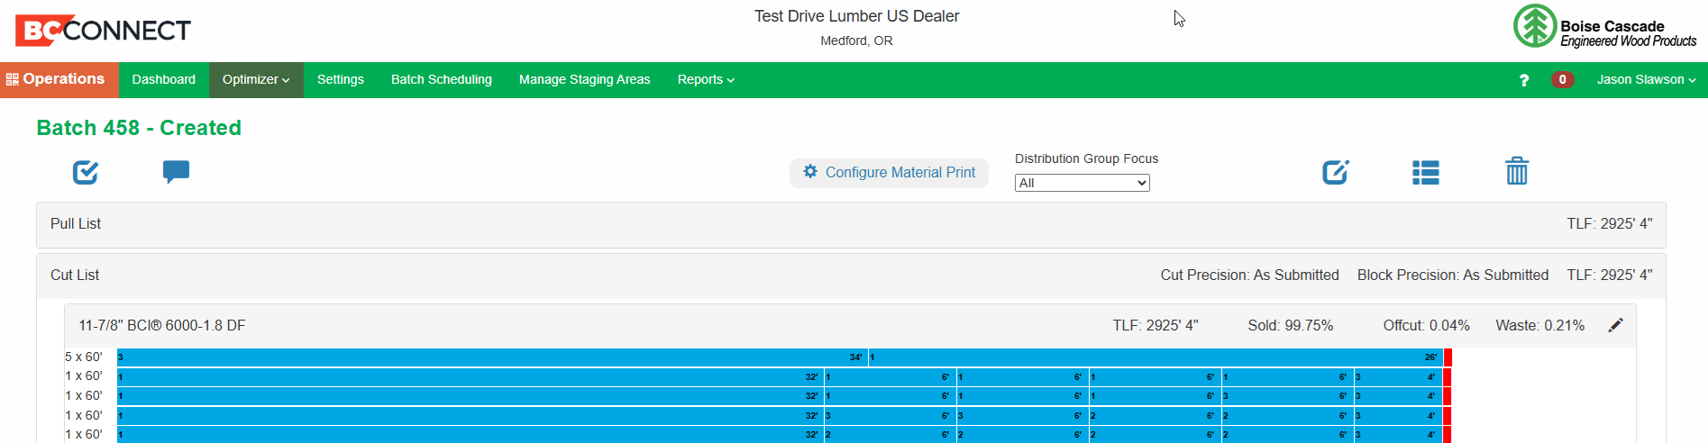The image size is (1708, 443).
Task: Click the Waste: 0.21% value
Action: [1540, 326]
